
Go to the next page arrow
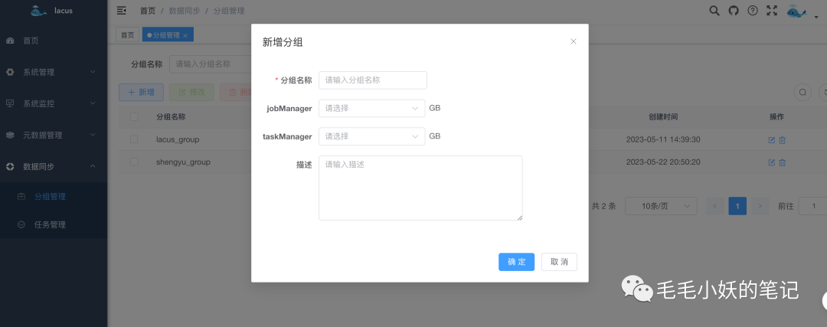coord(760,206)
